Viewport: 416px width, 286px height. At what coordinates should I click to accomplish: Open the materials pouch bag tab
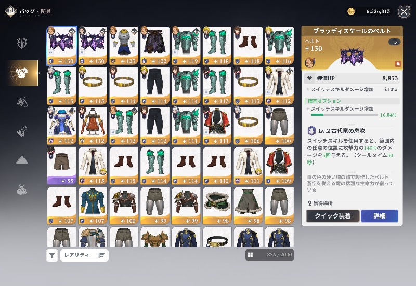pos(22,189)
